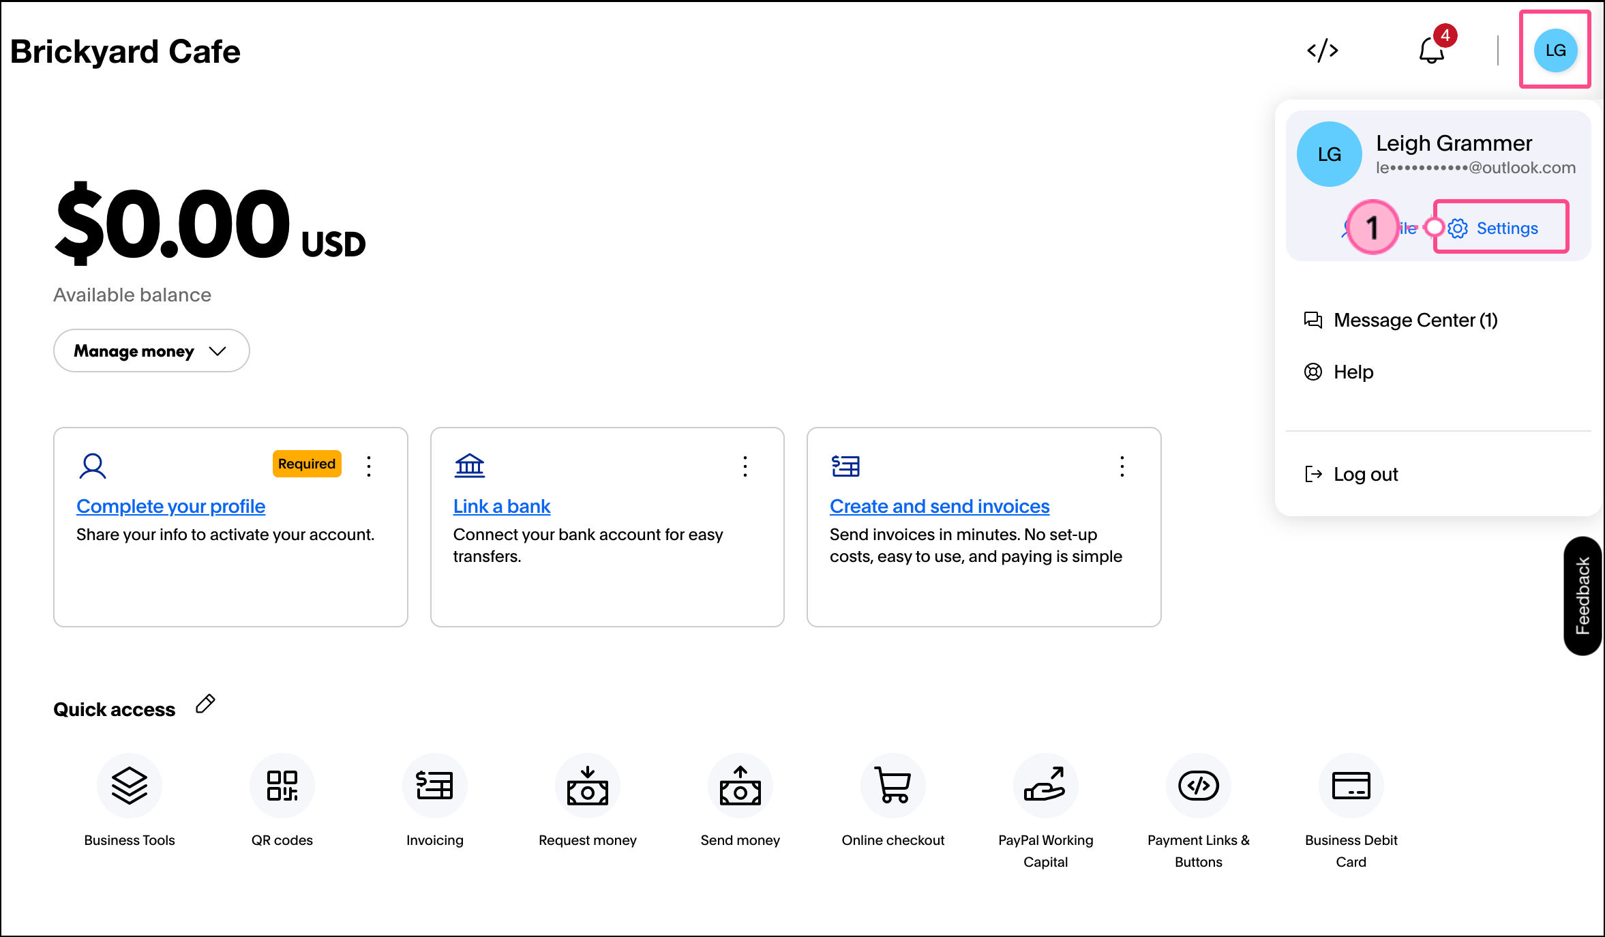Open options menu on invoices card
1605x937 pixels.
pyautogui.click(x=1122, y=466)
